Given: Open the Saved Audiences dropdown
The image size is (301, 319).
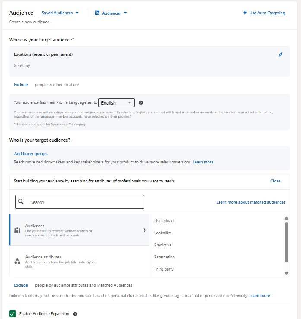Looking at the screenshot, I should (60, 13).
